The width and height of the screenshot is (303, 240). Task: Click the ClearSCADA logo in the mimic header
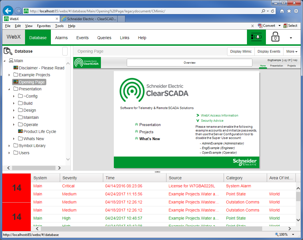pos(87,62)
